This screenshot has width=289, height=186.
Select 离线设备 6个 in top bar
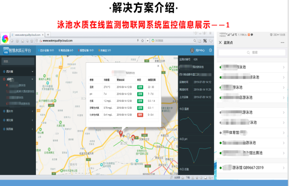click(66, 50)
